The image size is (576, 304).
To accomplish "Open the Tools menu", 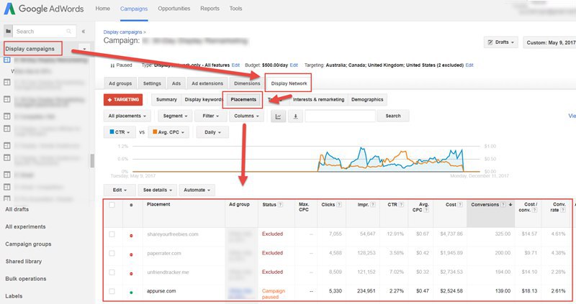I will 236,9.
